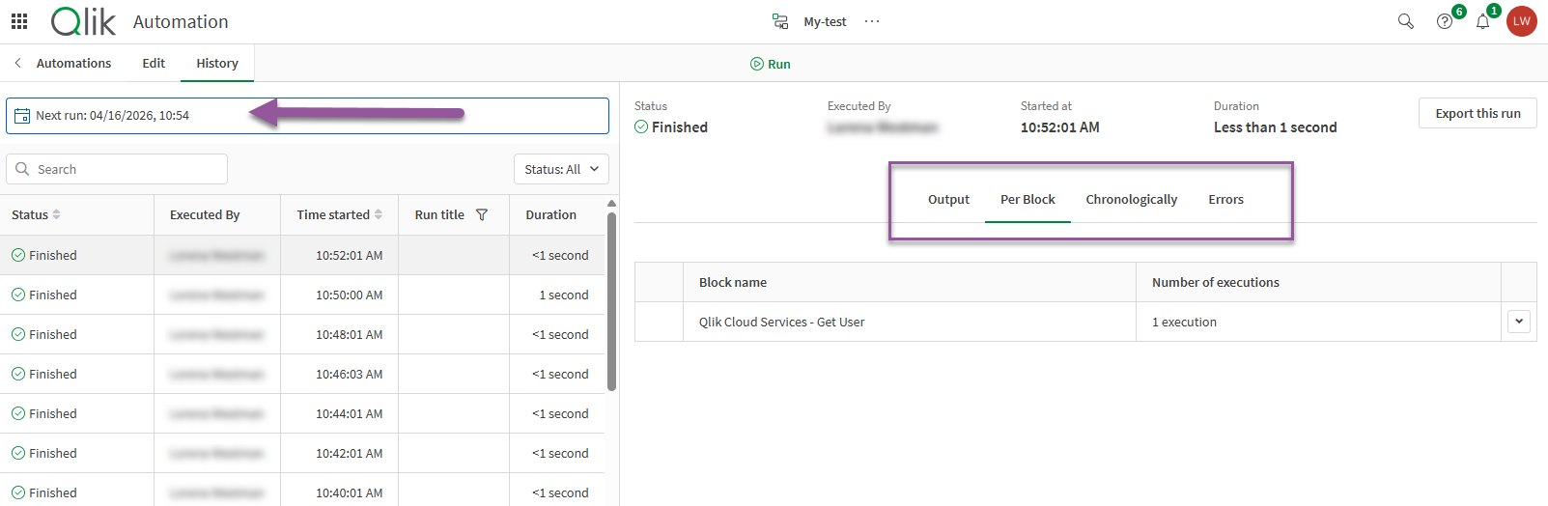Select the run started at 10:52:01 AM

coord(302,255)
